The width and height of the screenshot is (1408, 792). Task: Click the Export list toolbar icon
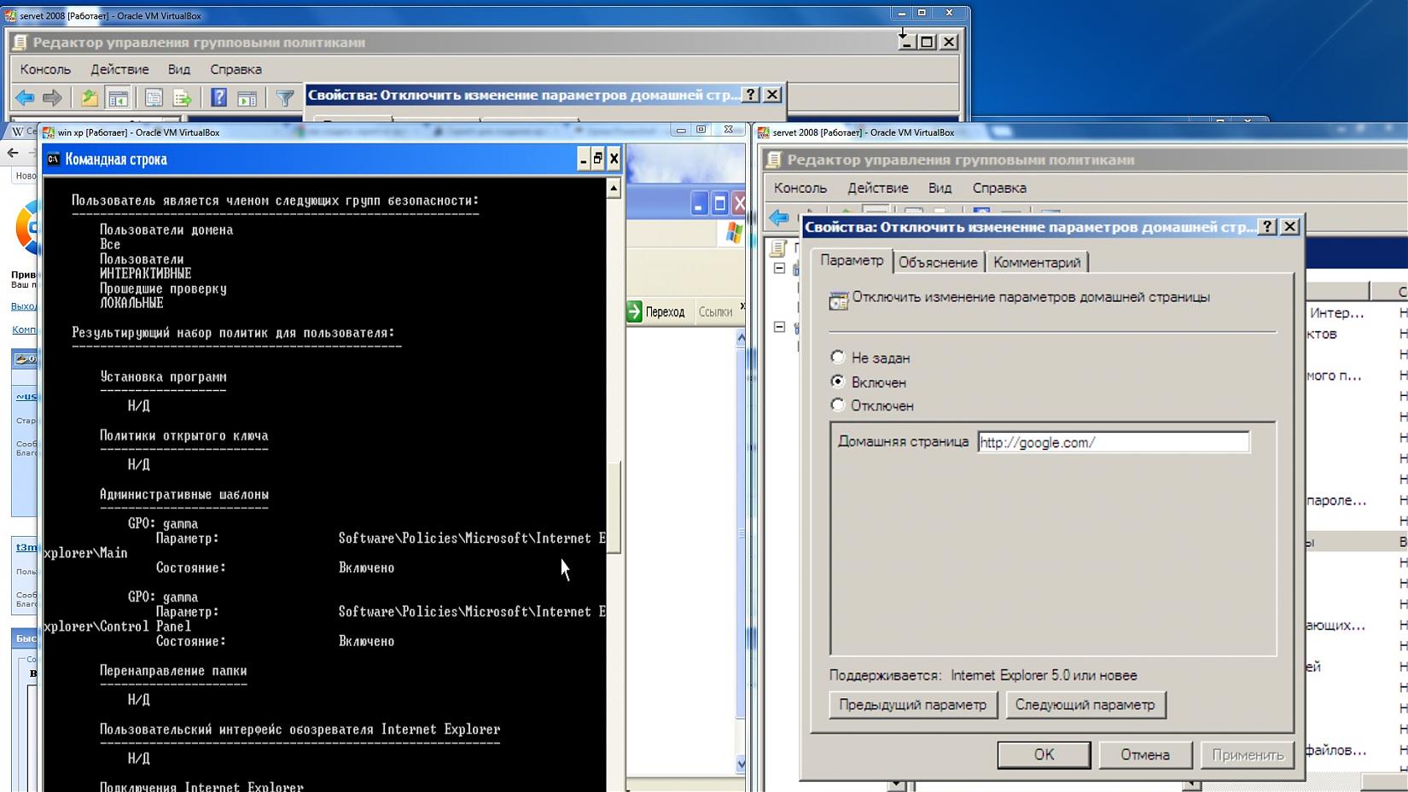[182, 98]
